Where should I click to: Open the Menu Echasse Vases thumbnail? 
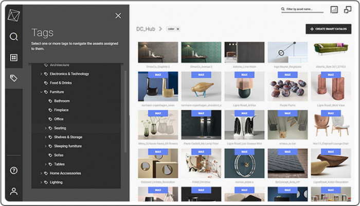(x=158, y=125)
